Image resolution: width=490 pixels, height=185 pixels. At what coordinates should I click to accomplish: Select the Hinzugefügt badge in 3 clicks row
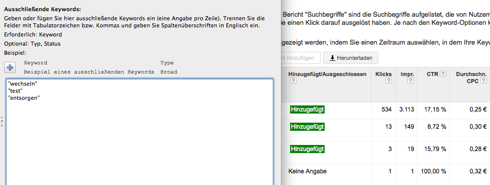coord(307,149)
